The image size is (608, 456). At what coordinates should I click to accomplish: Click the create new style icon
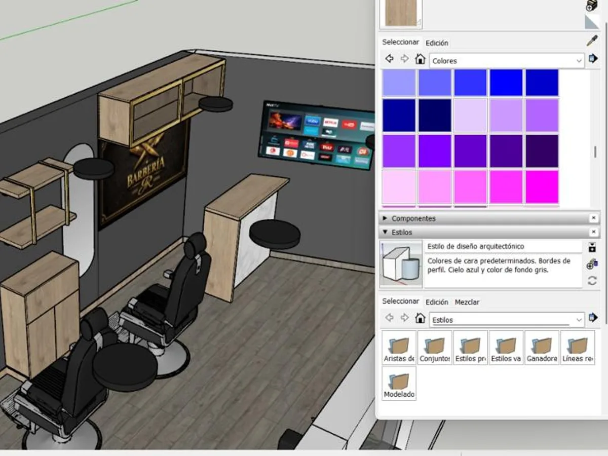[592, 264]
